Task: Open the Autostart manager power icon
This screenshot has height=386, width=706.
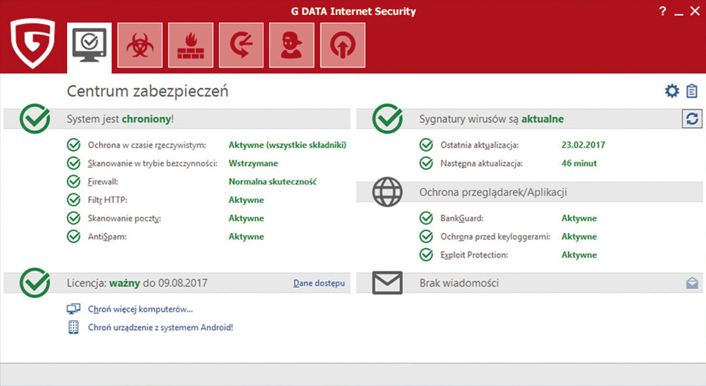Action: 343,45
